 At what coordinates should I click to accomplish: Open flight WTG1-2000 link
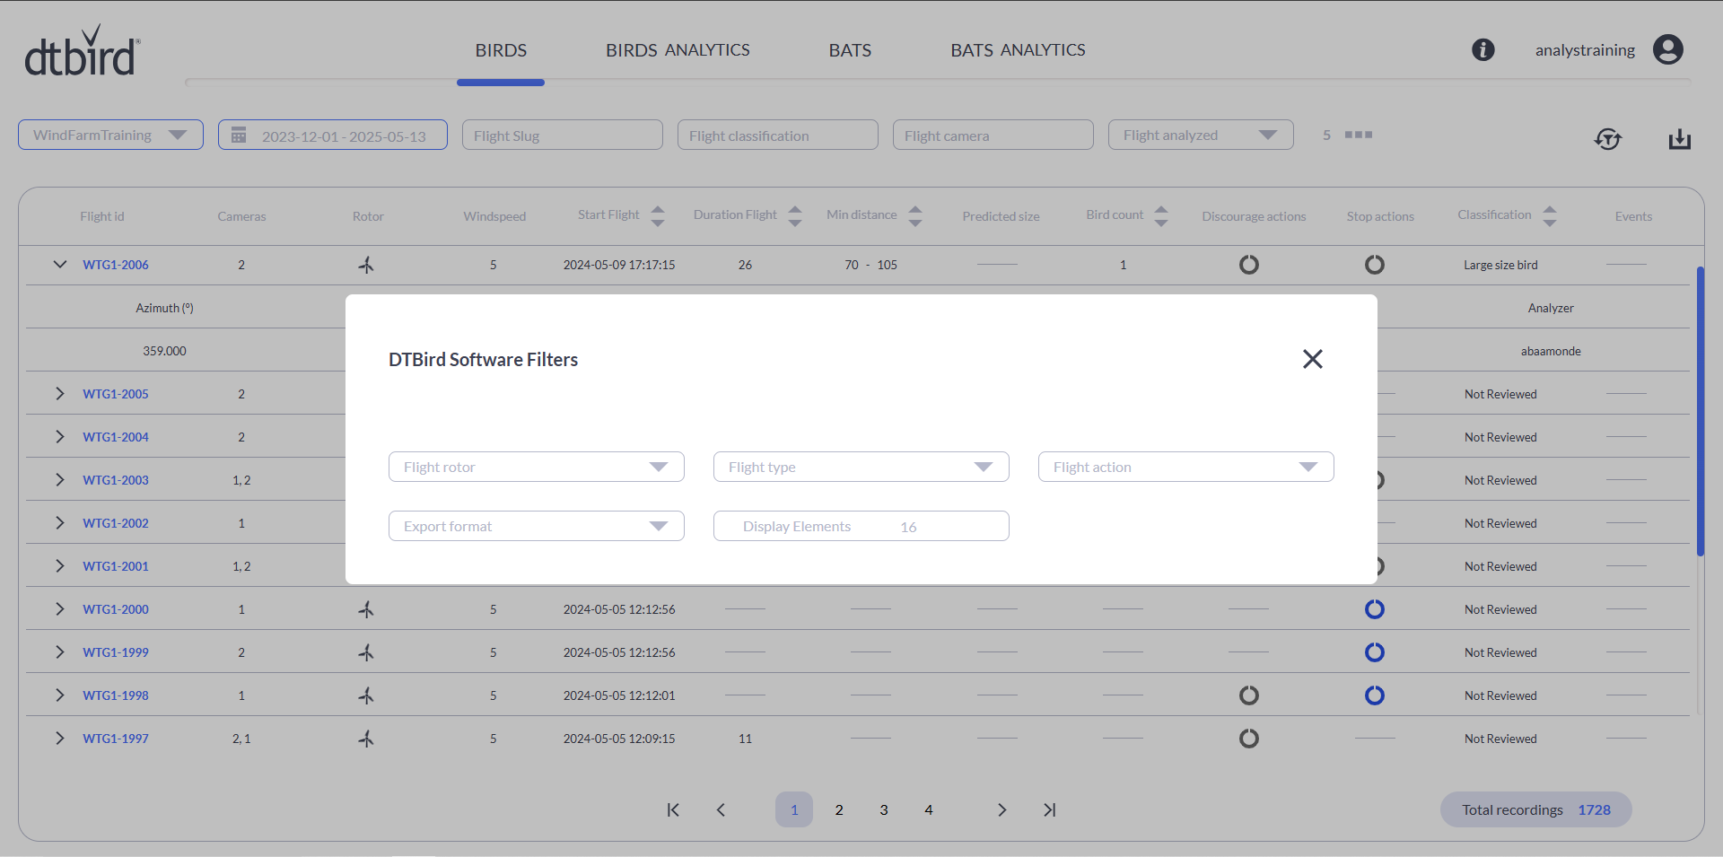pyautogui.click(x=116, y=609)
